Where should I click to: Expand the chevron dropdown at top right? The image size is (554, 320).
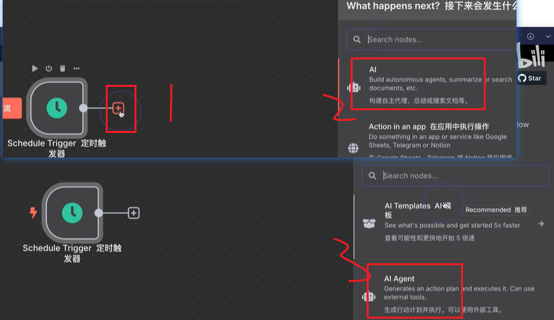[x=548, y=36]
